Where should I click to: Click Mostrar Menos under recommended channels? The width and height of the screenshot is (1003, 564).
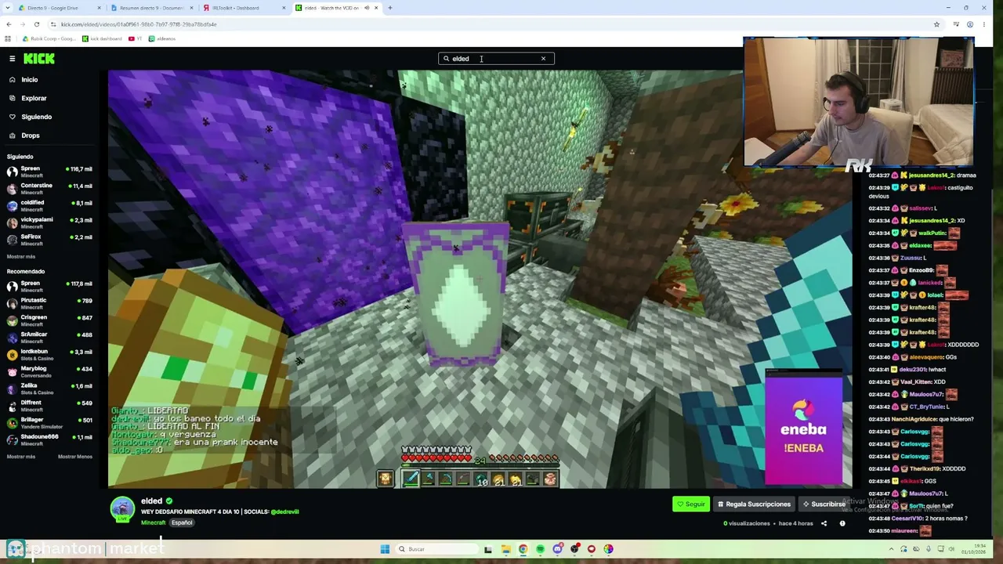pos(75,457)
